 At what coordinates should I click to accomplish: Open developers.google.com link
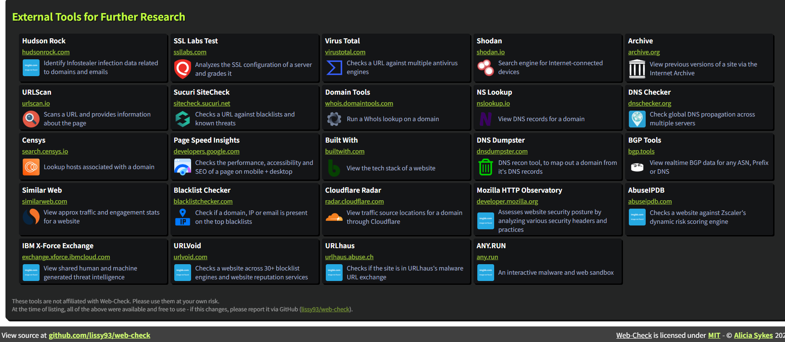207,151
